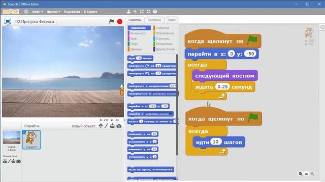The width and height of the screenshot is (325, 182).
Task: Click palette block установить y в 0
Action: (143, 157)
